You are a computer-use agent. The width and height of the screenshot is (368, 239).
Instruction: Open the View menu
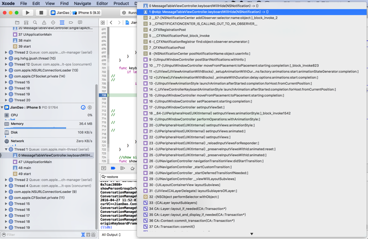click(x=50, y=4)
